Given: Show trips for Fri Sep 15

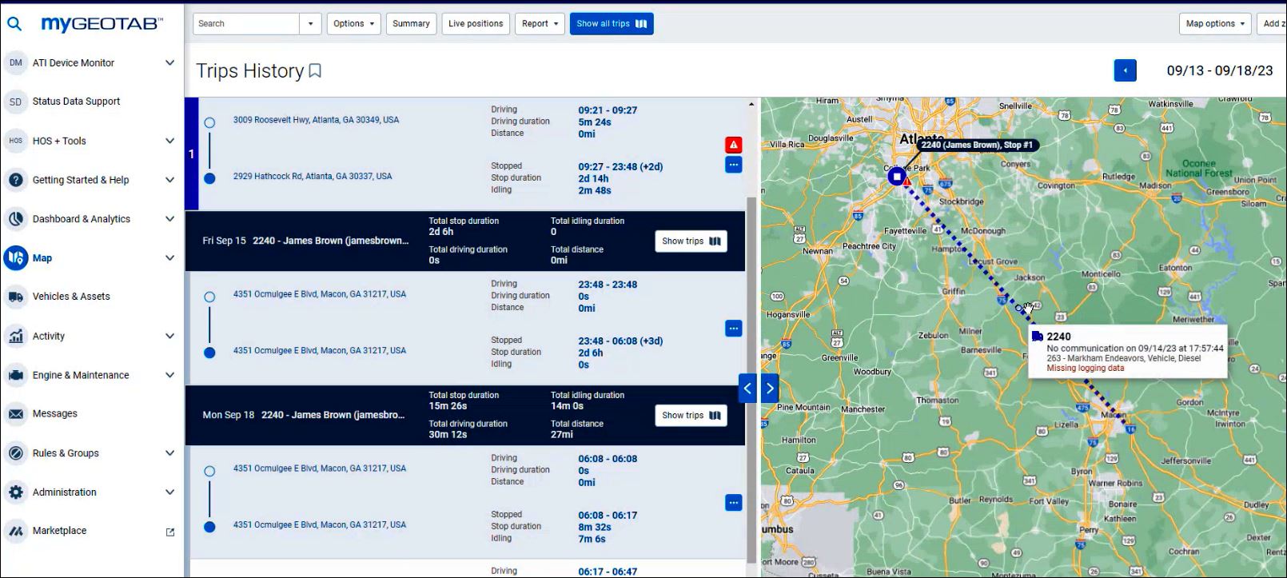Looking at the screenshot, I should [691, 241].
